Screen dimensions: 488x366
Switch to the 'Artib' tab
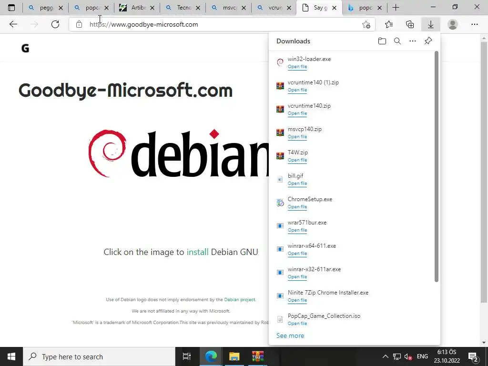[x=137, y=8]
